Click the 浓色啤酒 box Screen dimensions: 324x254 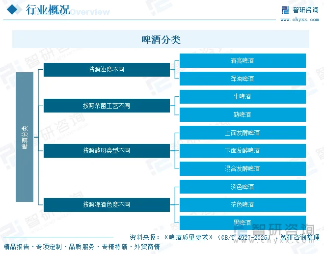tap(243, 205)
